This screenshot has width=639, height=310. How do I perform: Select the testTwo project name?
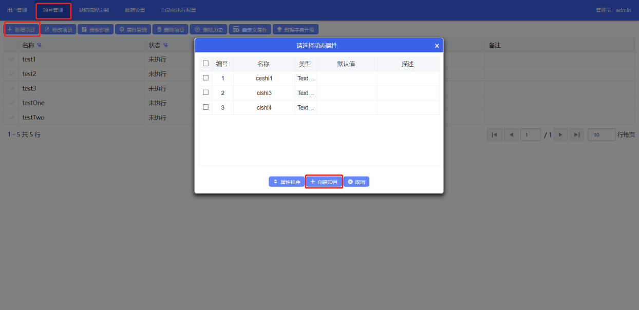(x=33, y=117)
